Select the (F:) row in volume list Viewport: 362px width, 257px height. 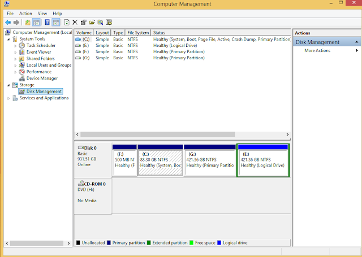pyautogui.click(x=182, y=51)
